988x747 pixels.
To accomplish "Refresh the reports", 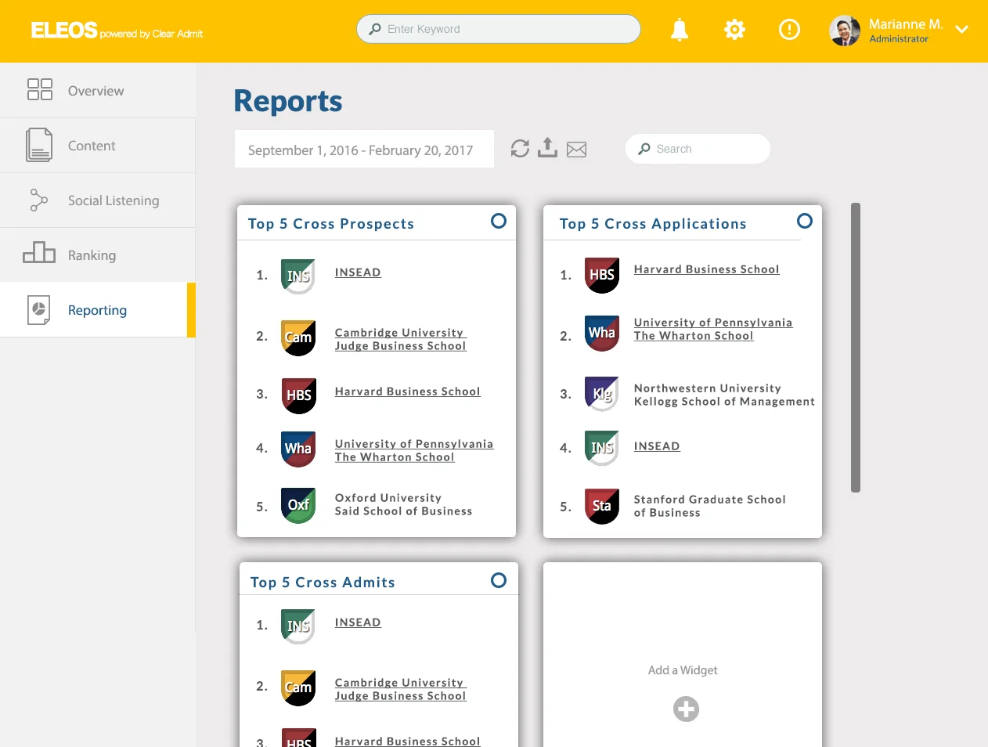I will click(x=520, y=148).
